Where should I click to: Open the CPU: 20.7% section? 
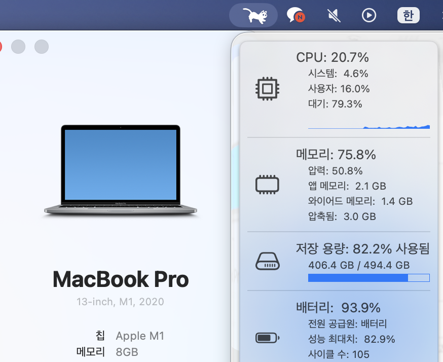pos(333,57)
